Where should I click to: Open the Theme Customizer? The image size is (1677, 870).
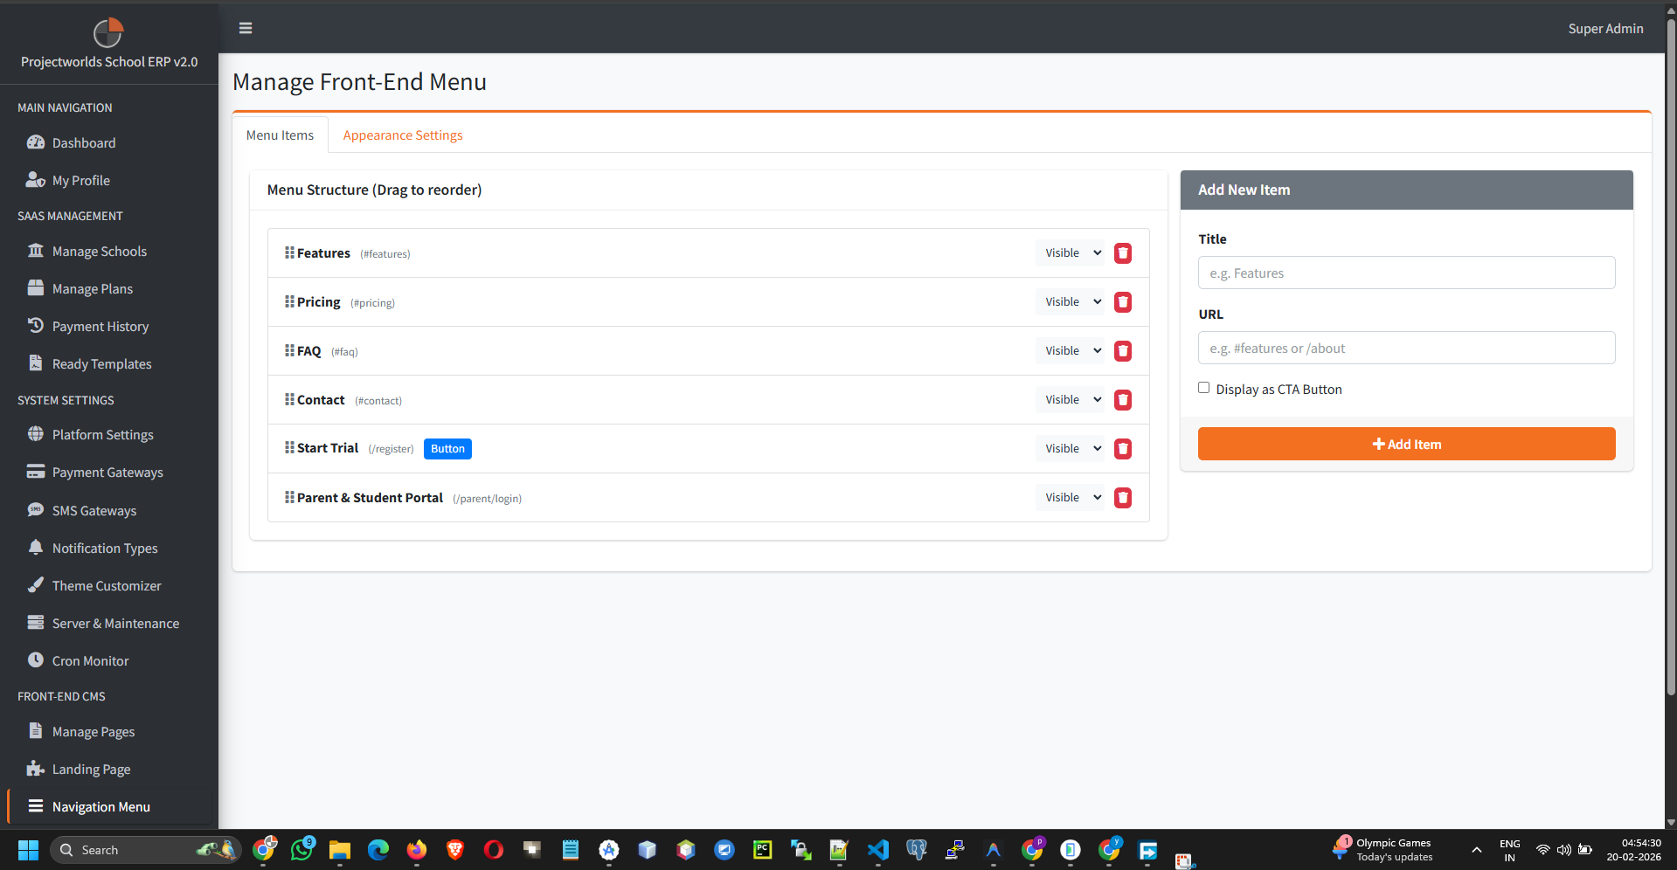[x=106, y=585]
